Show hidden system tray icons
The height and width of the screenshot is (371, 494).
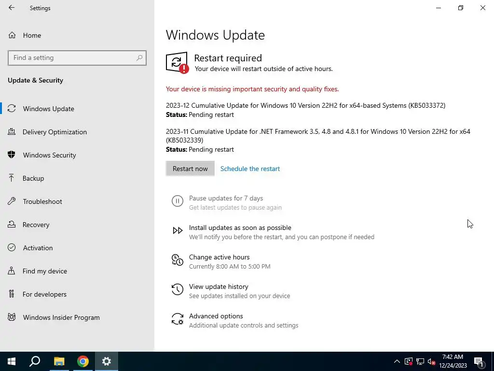pos(397,361)
